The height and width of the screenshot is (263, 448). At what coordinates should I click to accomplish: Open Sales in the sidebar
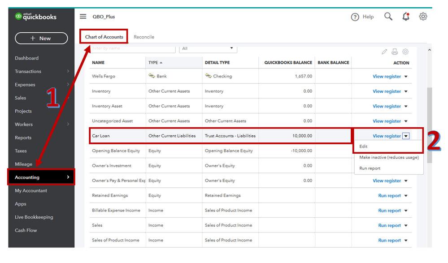pos(20,98)
